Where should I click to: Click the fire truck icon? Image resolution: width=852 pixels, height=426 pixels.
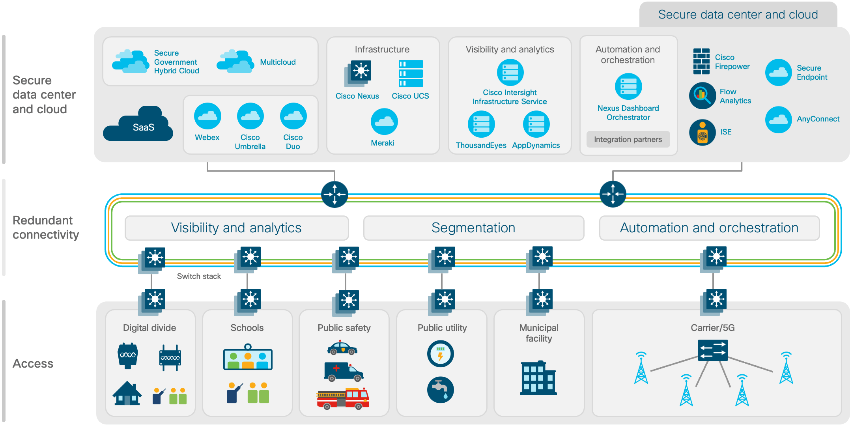coord(343,398)
